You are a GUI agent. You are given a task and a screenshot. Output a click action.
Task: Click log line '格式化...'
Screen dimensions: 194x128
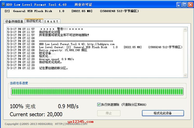coord(46,56)
